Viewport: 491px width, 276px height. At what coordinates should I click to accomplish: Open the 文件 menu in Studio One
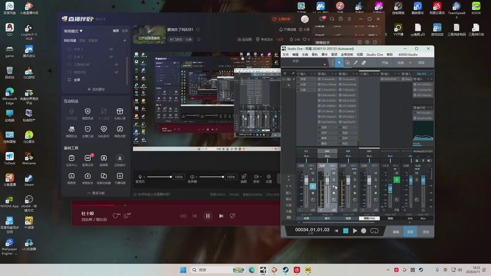tap(285, 55)
